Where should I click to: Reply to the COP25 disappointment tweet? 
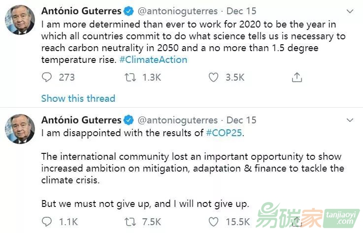pyautogui.click(x=47, y=222)
